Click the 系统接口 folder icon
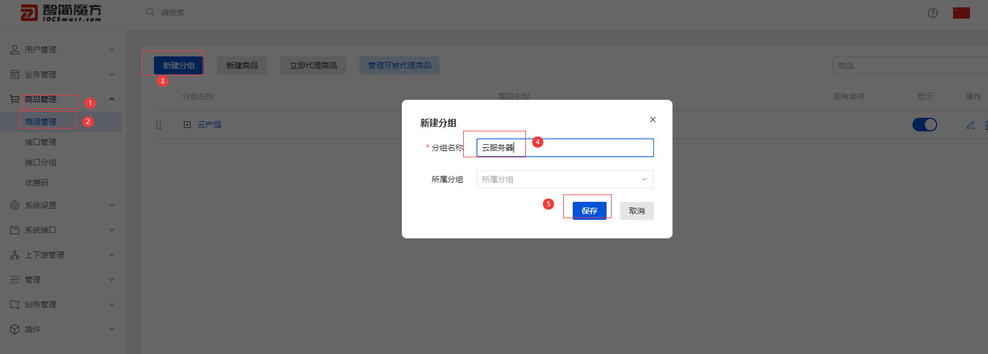 pos(15,230)
